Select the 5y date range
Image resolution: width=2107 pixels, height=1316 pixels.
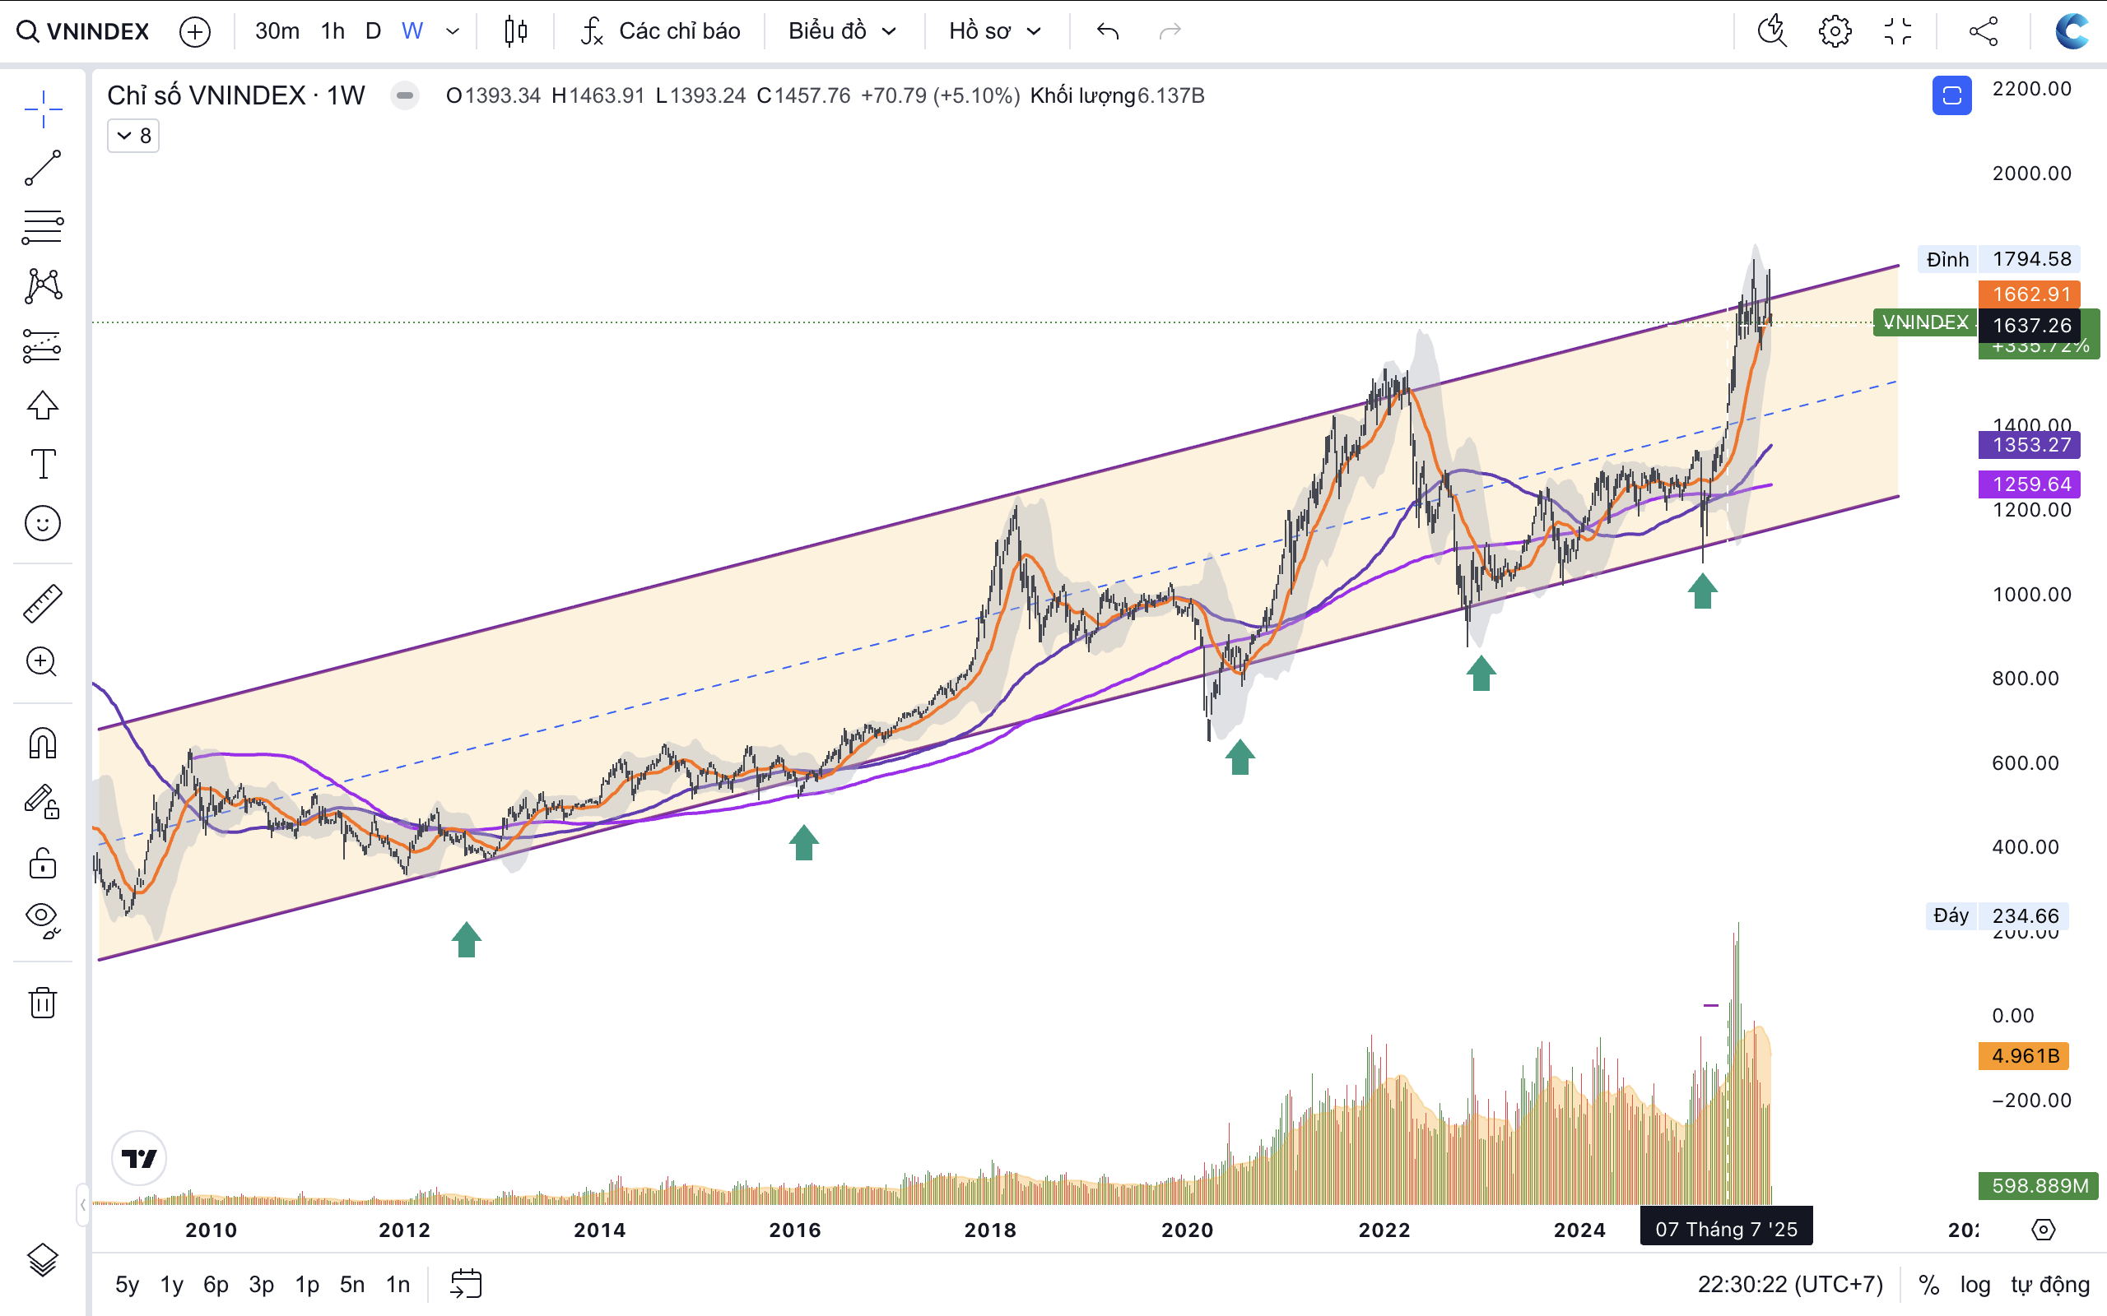pos(127,1284)
